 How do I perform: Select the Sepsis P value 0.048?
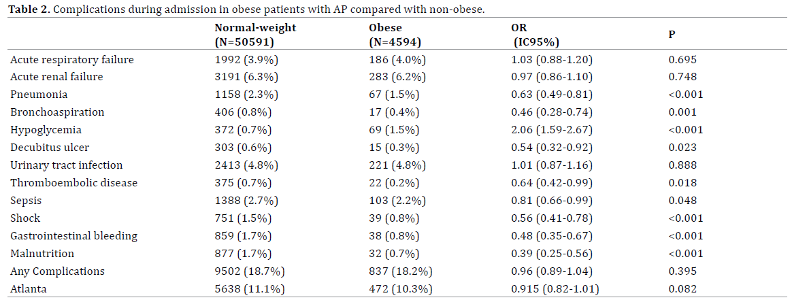tap(682, 201)
